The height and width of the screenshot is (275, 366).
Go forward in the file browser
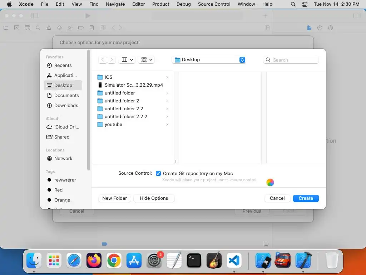click(112, 60)
